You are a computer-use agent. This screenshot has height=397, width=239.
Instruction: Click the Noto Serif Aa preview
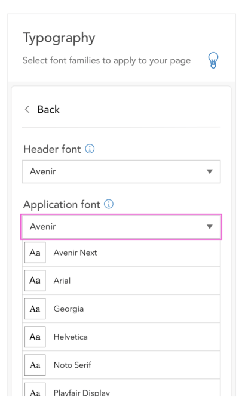point(35,365)
